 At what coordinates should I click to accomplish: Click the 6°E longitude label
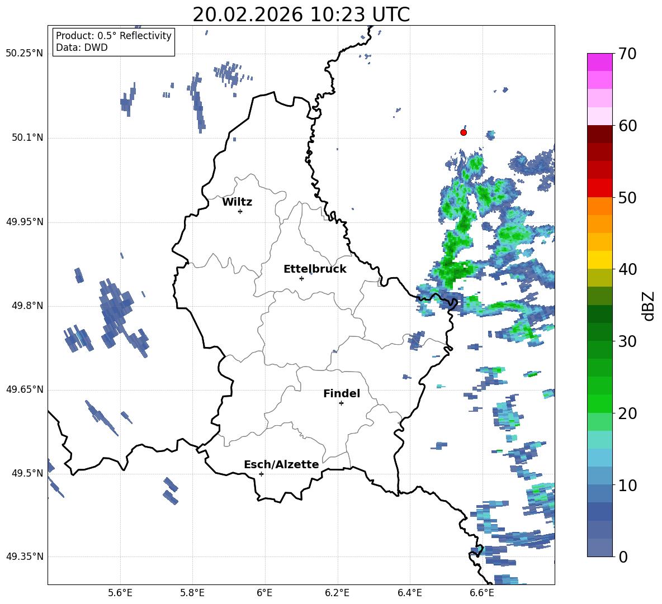click(264, 593)
